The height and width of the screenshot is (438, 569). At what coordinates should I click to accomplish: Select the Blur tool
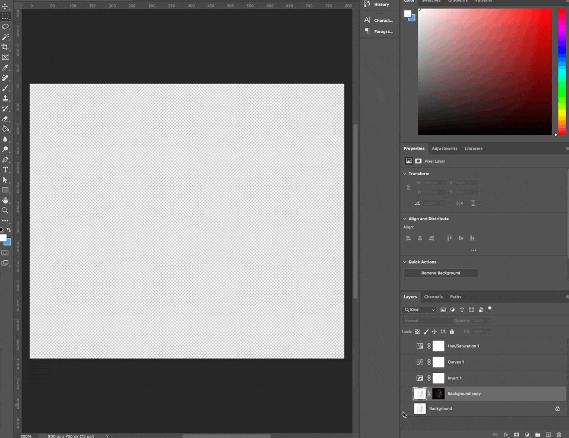tap(5, 139)
